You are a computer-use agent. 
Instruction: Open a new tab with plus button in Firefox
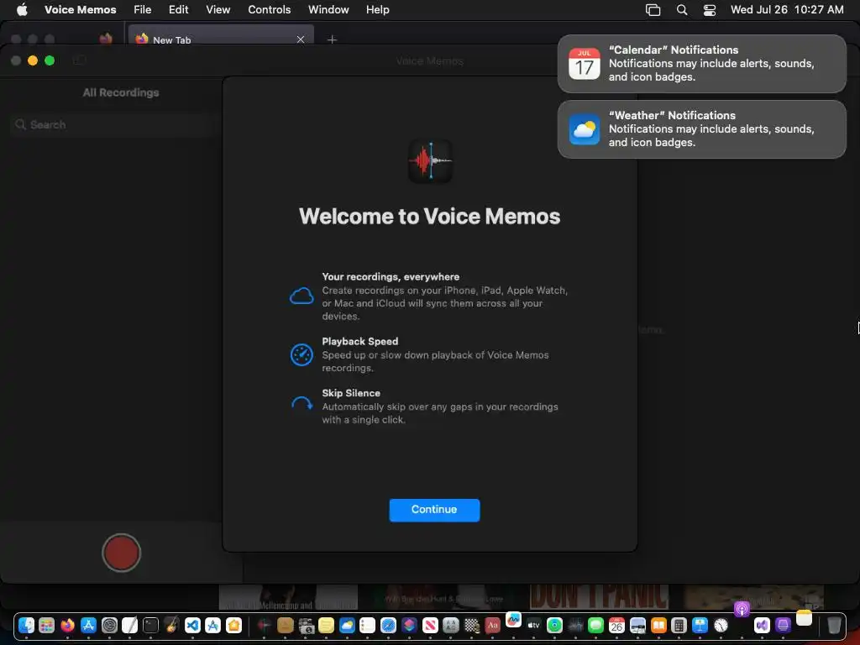click(332, 39)
